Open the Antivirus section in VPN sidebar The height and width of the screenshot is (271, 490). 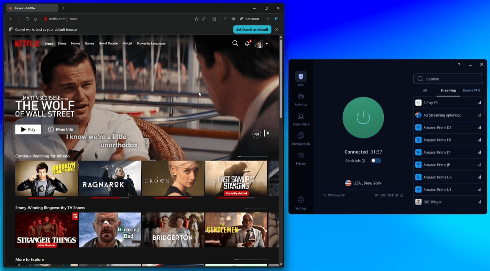tap(300, 99)
